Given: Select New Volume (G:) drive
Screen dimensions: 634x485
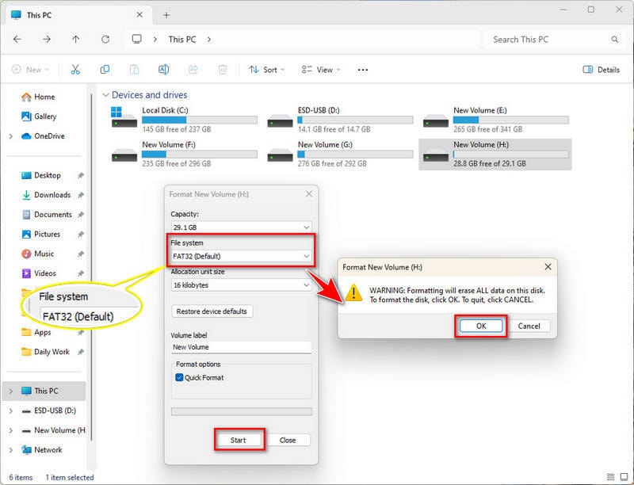Looking at the screenshot, I should click(x=340, y=154).
